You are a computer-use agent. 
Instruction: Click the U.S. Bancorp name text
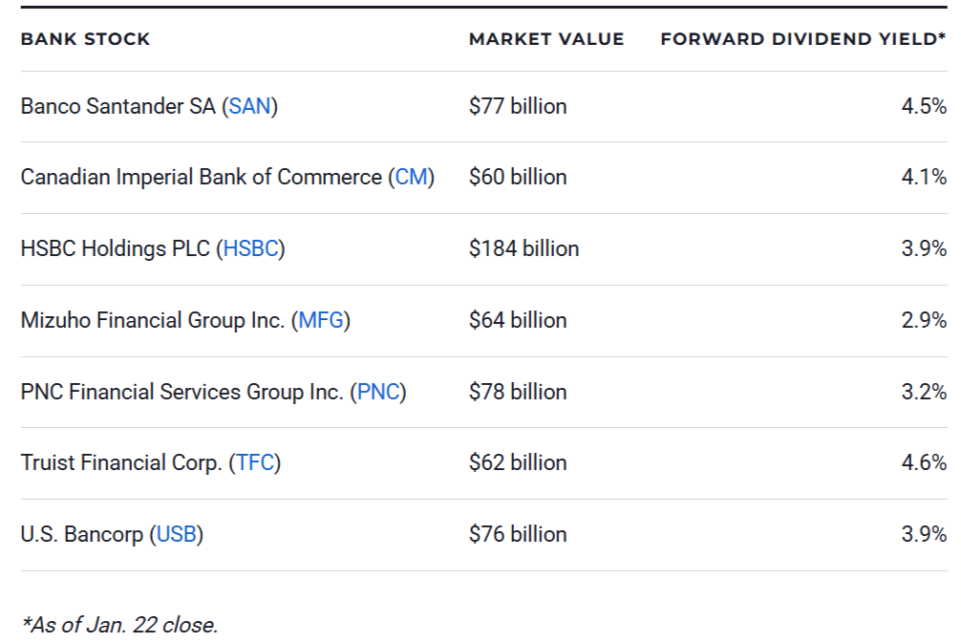tap(81, 534)
